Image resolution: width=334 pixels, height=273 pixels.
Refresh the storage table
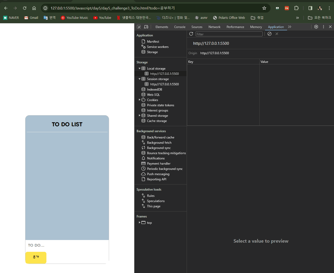coord(191,34)
